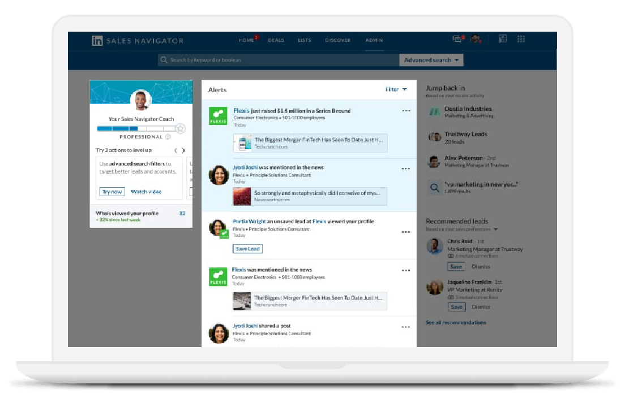Viewport: 625px width, 407px height.
Task: Click Alex Peterson's avatar in Jump back in
Action: pos(434,162)
